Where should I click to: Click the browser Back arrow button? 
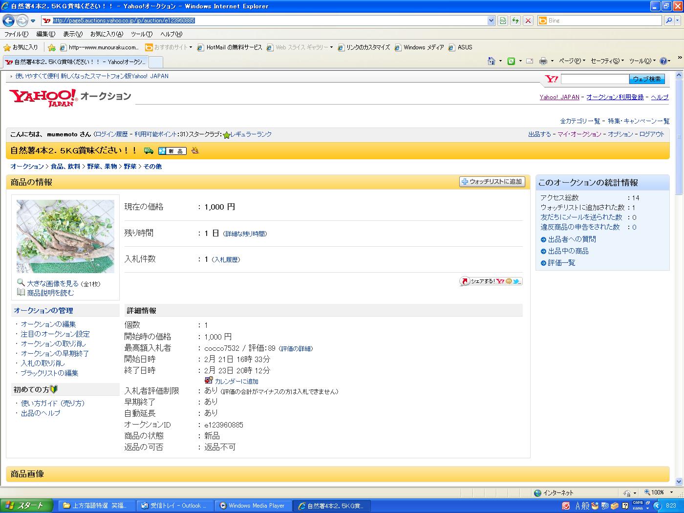(x=8, y=21)
